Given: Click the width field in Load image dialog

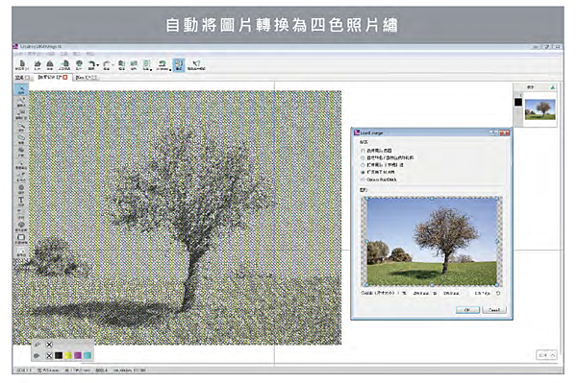Looking at the screenshot, I should [420, 294].
